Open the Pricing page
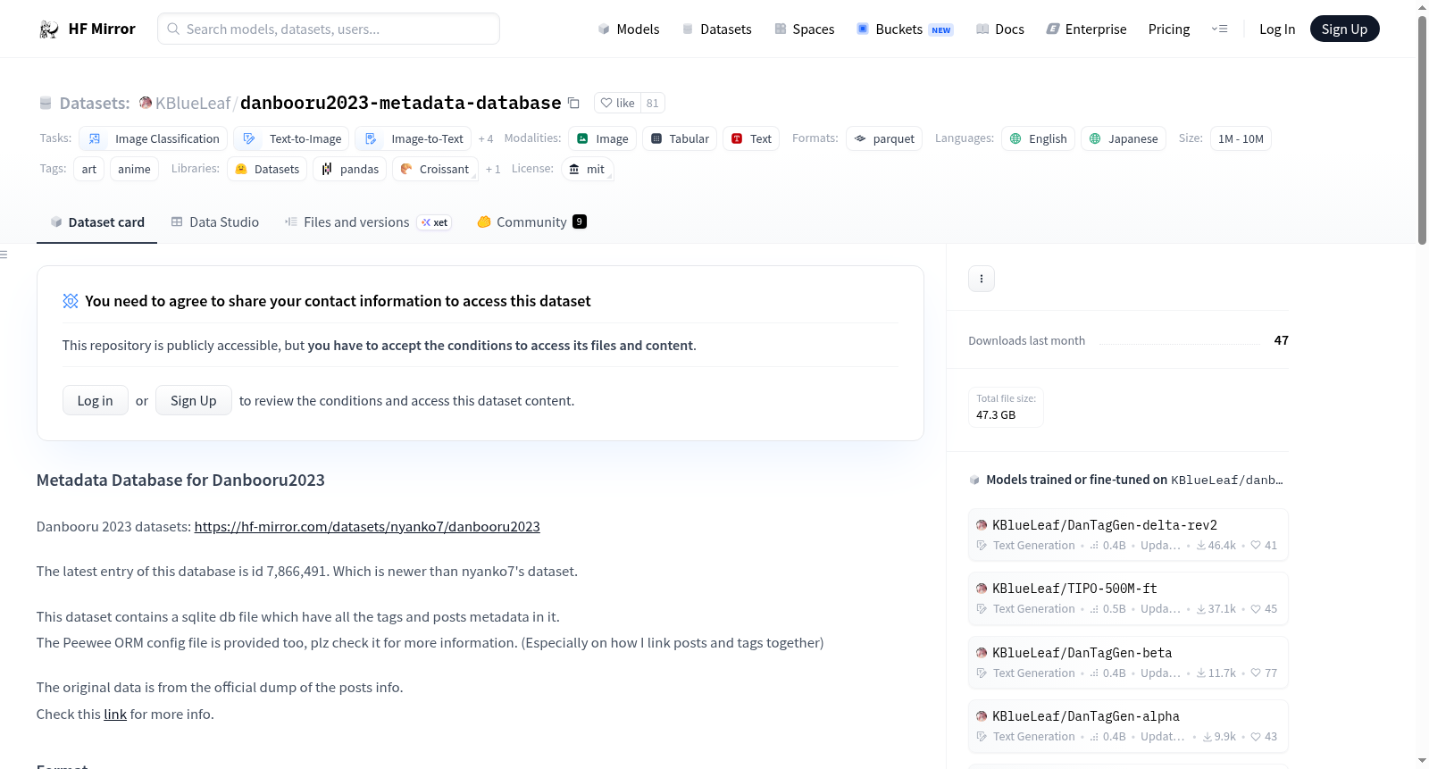The height and width of the screenshot is (769, 1429). (1169, 29)
